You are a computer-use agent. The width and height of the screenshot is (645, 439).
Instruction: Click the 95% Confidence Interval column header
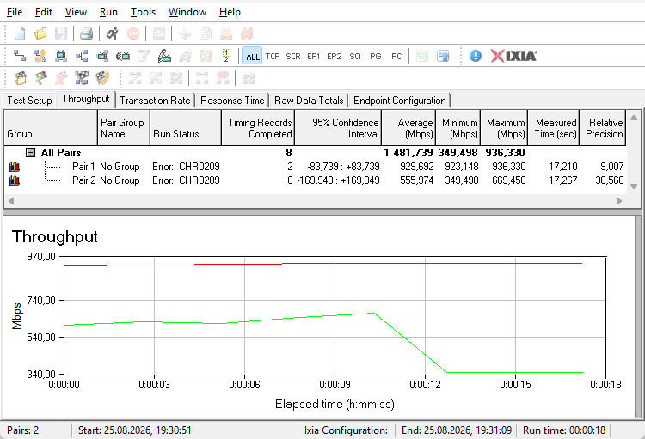[x=338, y=127]
